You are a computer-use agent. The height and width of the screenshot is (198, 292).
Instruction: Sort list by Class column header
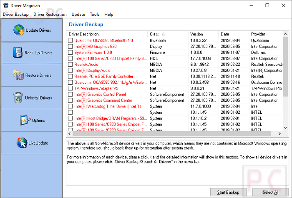coord(168,34)
